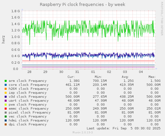Click the 'core clock Frequency' legend label
The image size is (165, 136).
click(x=29, y=85)
